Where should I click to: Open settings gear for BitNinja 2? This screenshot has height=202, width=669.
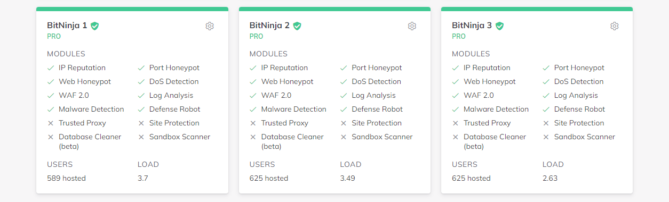412,26
